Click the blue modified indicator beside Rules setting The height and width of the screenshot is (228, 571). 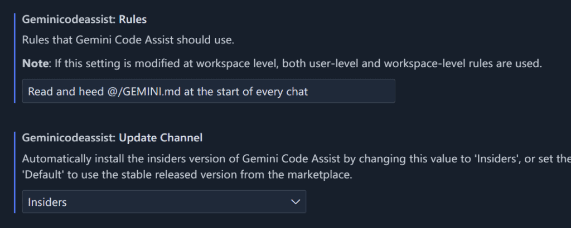(14, 58)
